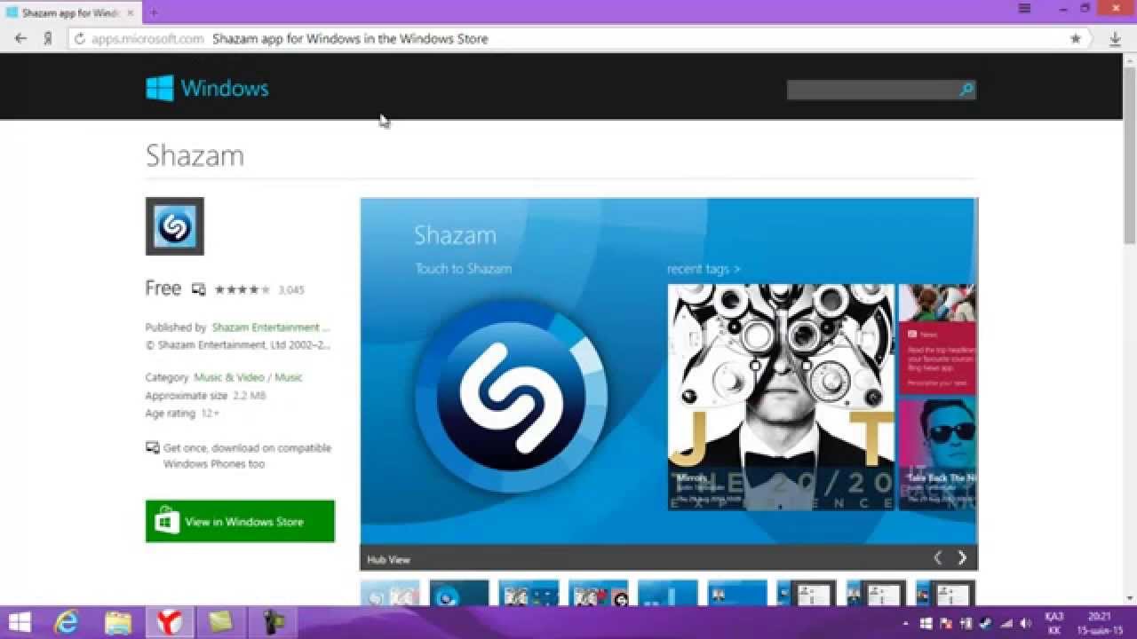Open the taskbar clock showing 20:21
Screen dimensions: 1137x639
(1098, 623)
